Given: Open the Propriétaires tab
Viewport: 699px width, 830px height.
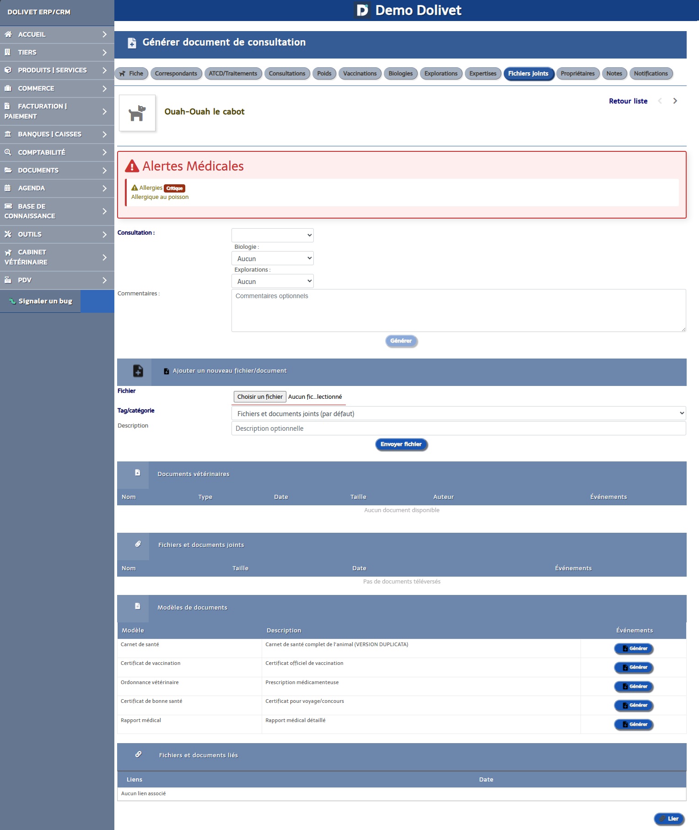Looking at the screenshot, I should point(577,74).
